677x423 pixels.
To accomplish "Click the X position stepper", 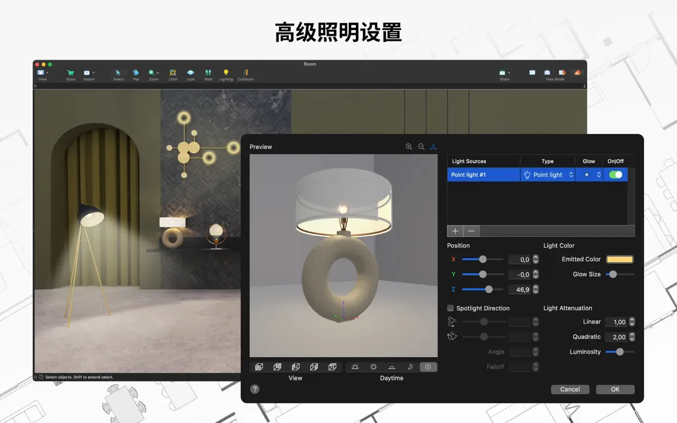I will 536,259.
